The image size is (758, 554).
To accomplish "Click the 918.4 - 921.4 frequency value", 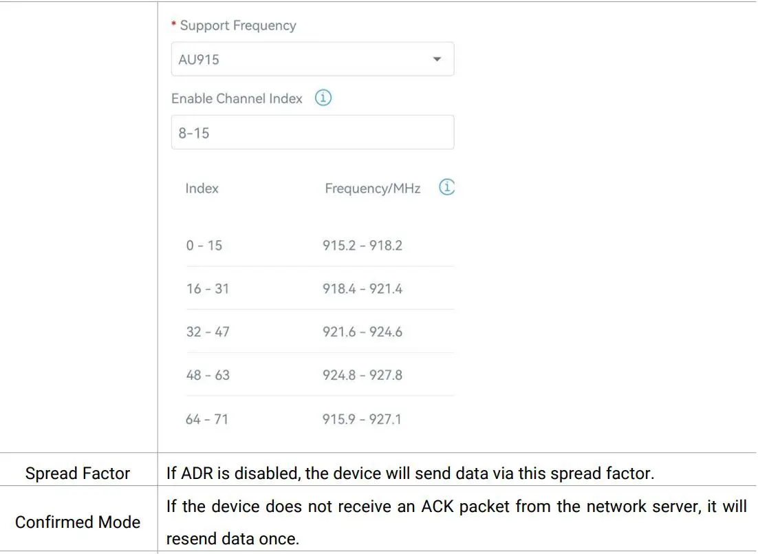I will tap(362, 288).
